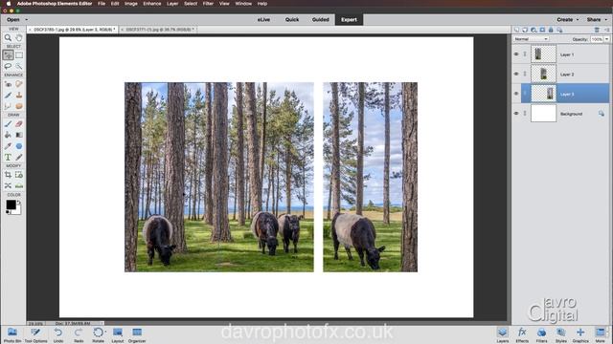Open the Enhance menu
The height and width of the screenshot is (344, 613).
tap(151, 4)
